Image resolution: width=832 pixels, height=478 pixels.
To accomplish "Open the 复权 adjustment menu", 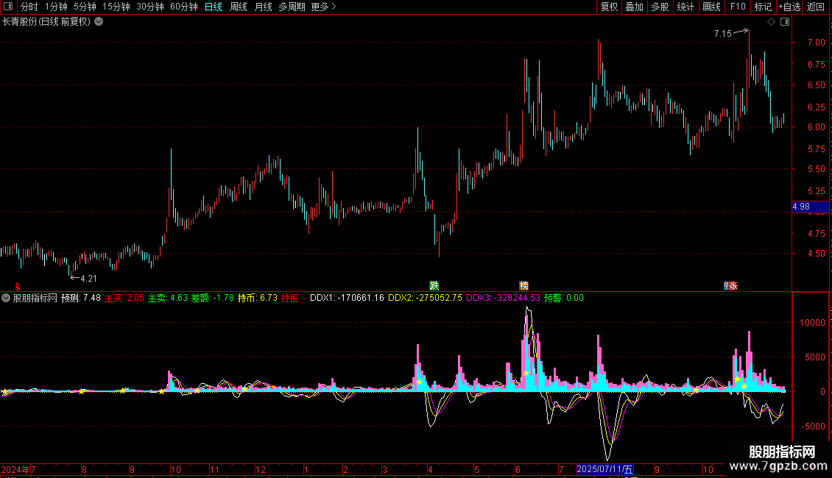I will [x=609, y=7].
